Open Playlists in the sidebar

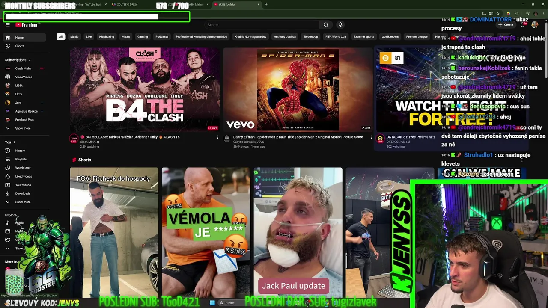point(25,159)
